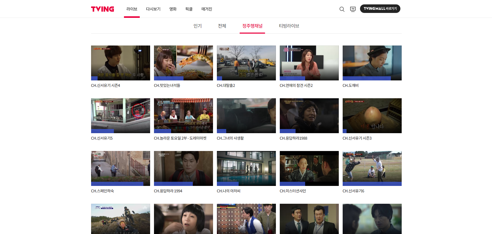Select the 정주행채널 tab
492x234 pixels.
[x=252, y=26]
